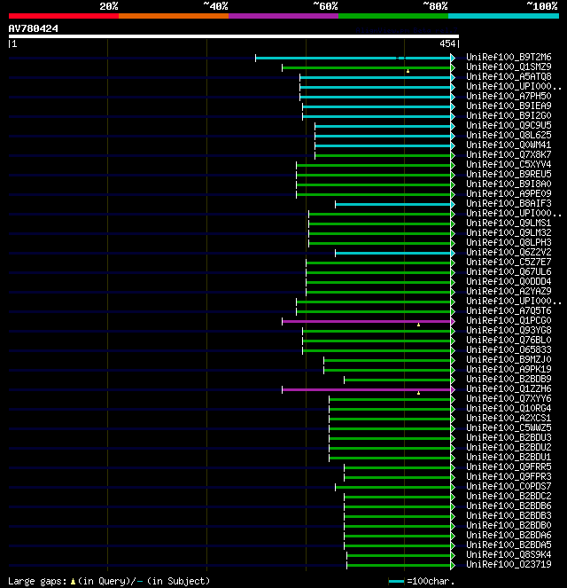Click the orange ~40% identity legend segment
567x588 pixels.
click(x=174, y=16)
